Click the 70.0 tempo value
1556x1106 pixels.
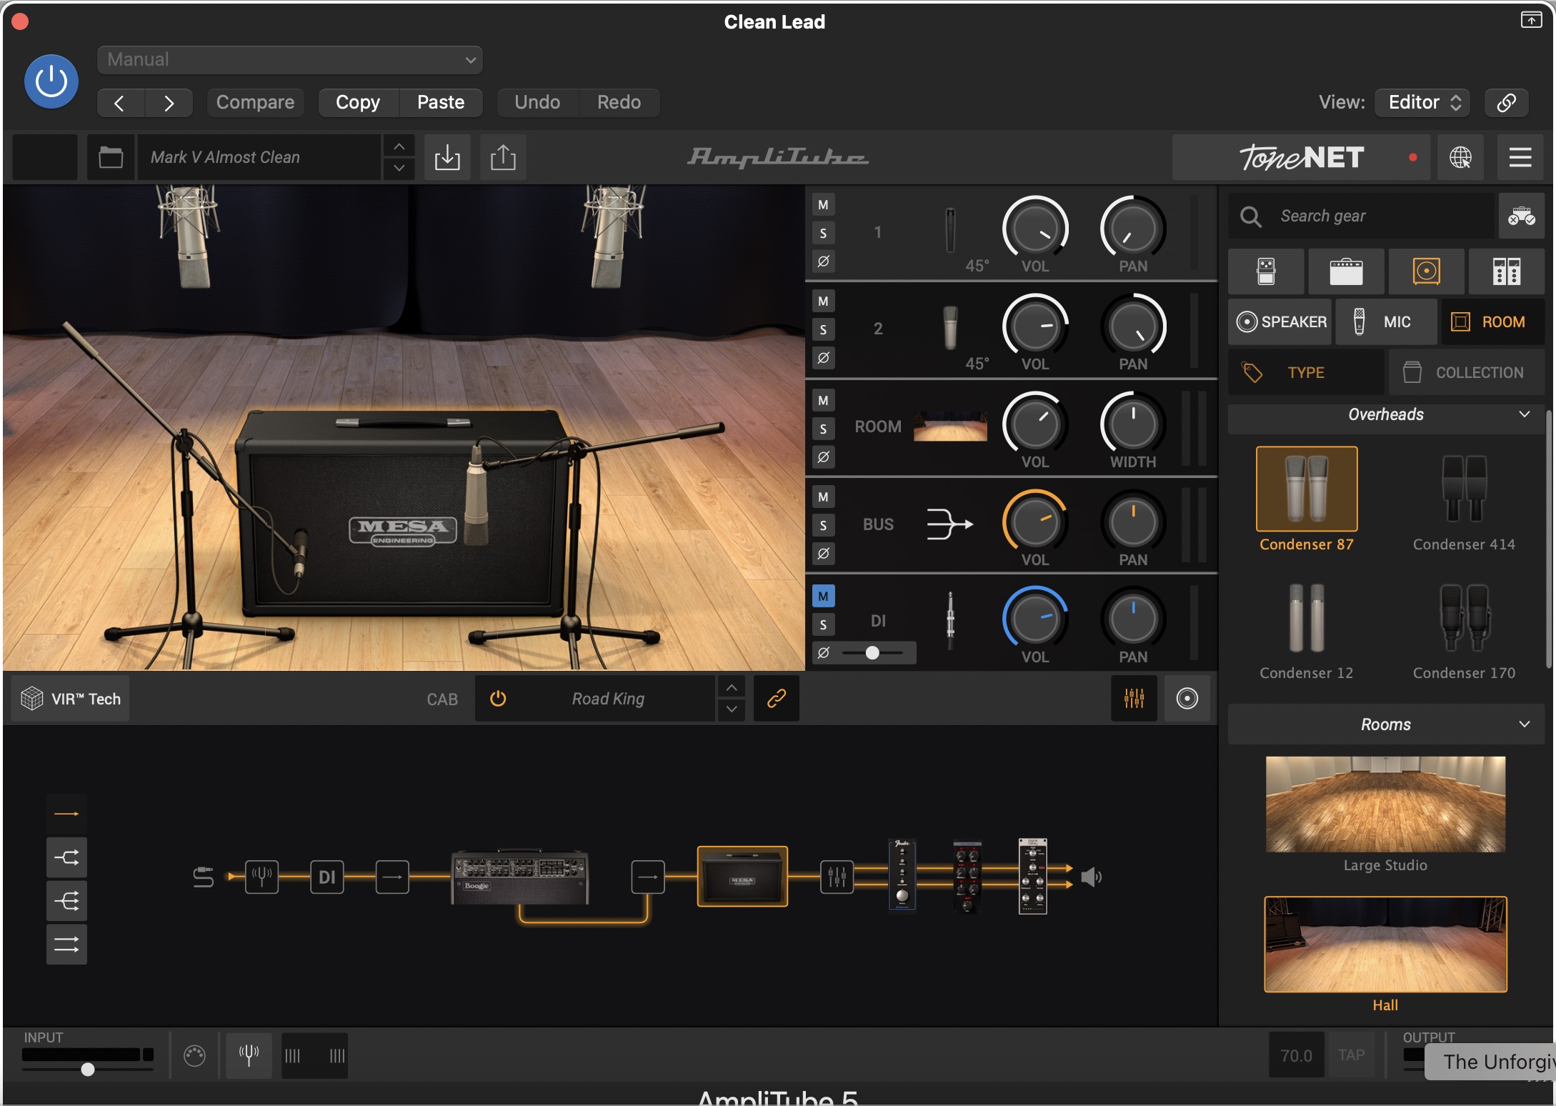(x=1296, y=1056)
